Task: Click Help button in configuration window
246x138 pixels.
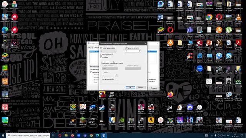Action: click(x=154, y=88)
